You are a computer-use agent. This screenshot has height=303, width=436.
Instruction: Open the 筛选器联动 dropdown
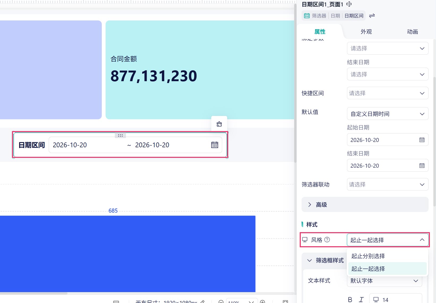[388, 184]
